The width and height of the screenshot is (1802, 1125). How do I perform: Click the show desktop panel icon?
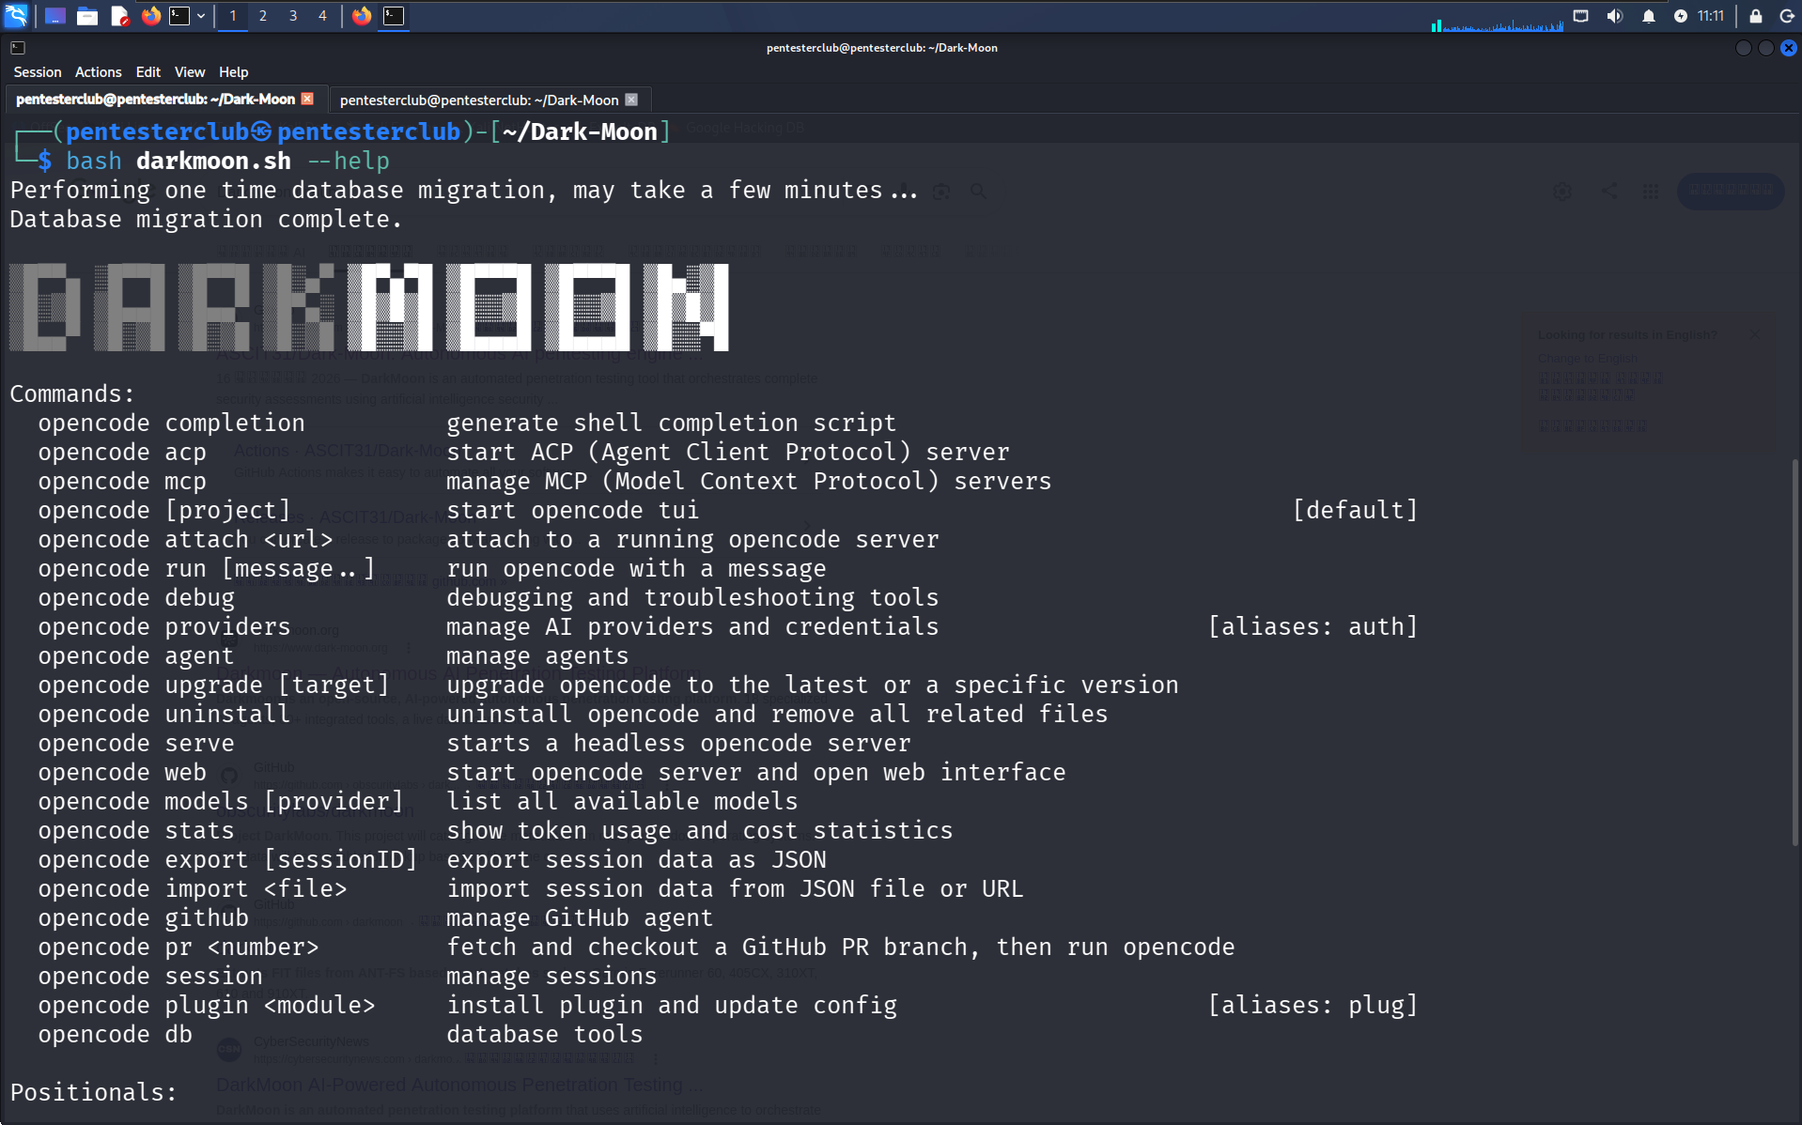55,16
